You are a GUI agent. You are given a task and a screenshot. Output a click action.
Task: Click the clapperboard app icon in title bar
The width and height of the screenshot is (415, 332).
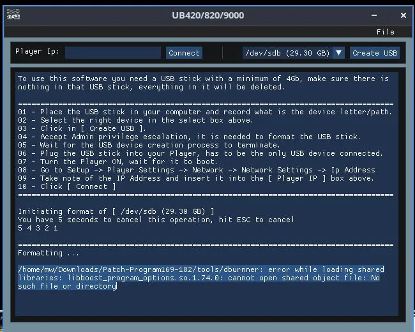(x=13, y=15)
